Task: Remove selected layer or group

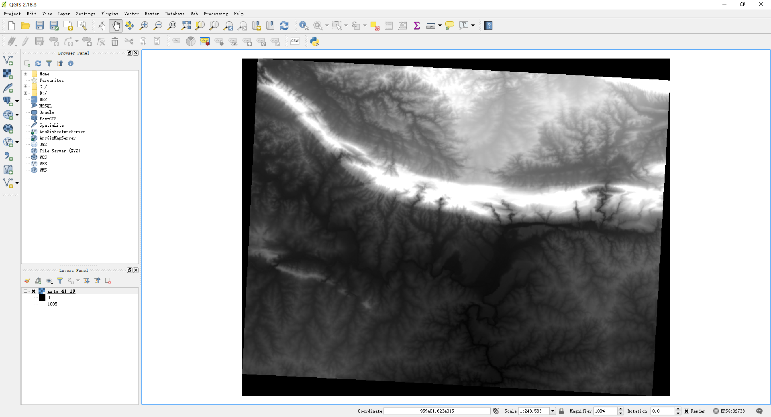Action: (108, 281)
